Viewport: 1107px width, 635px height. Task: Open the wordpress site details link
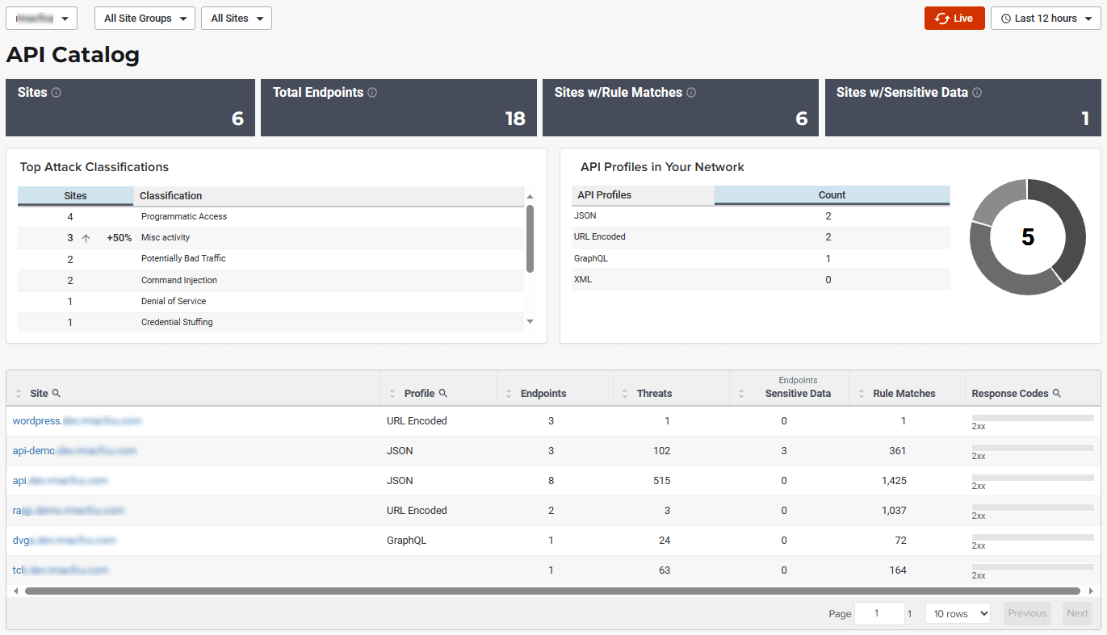click(x=77, y=420)
